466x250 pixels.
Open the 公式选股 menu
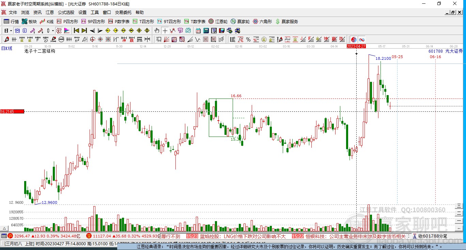[x=66, y=13]
